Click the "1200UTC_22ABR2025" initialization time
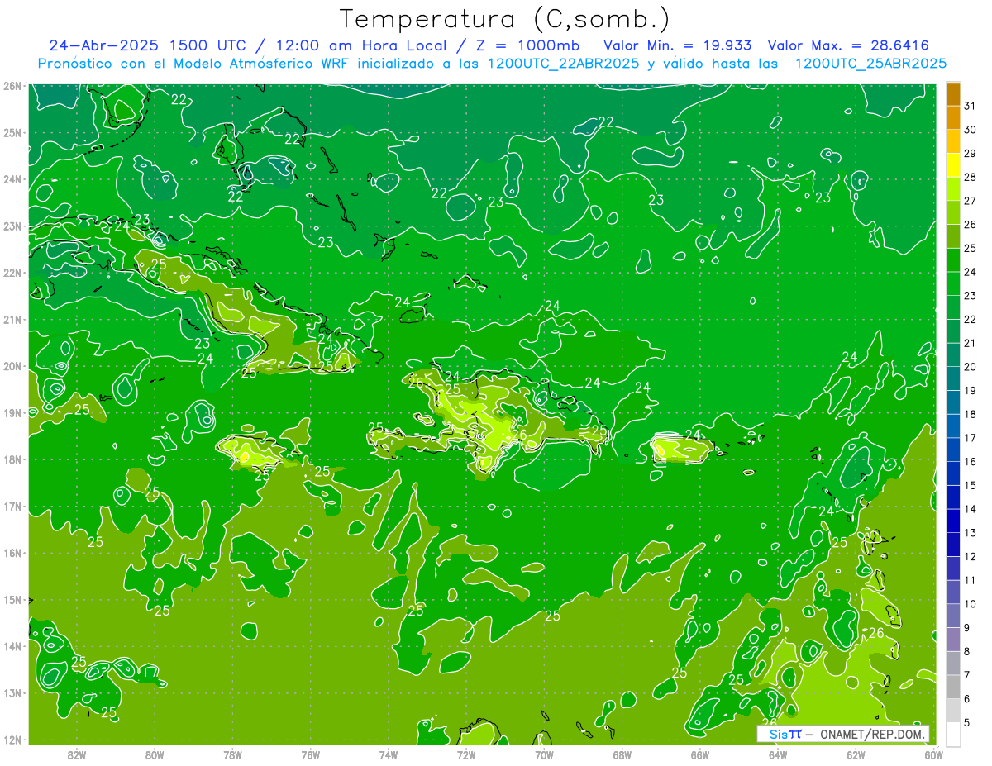This screenshot has width=992, height=766. [564, 64]
